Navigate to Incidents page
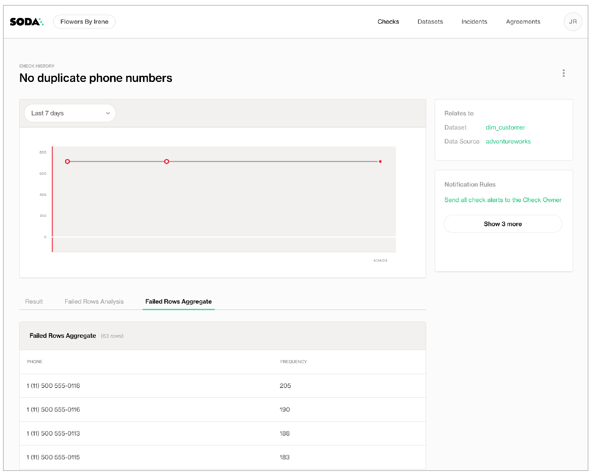The image size is (594, 476). pyautogui.click(x=474, y=22)
